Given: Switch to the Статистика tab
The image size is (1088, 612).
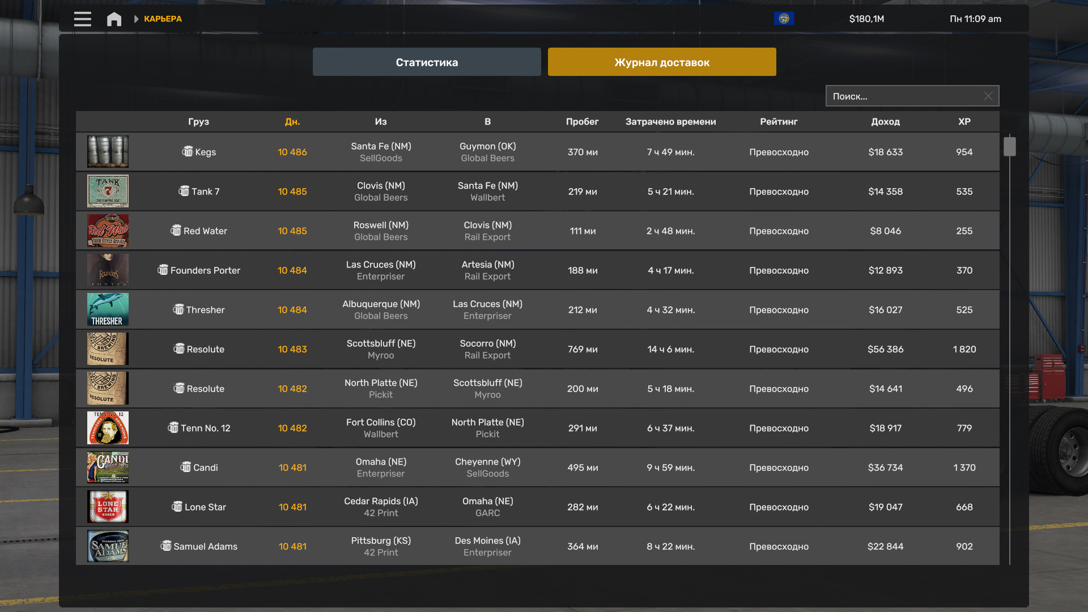Looking at the screenshot, I should click(x=427, y=62).
